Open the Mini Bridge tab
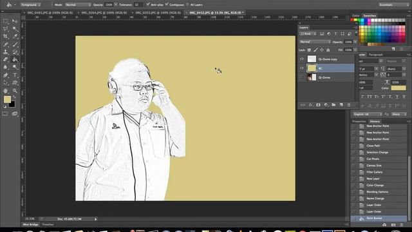 tap(30, 225)
